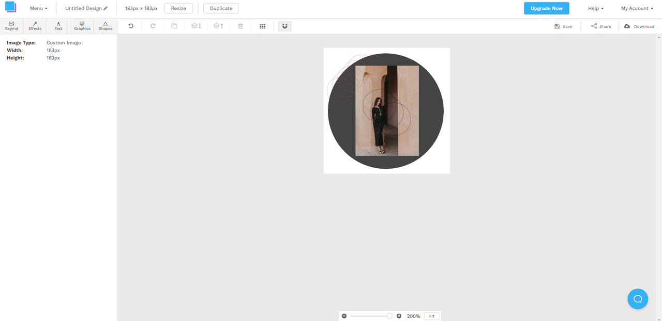662x321 pixels.
Task: Click the Share button
Action: (x=601, y=26)
